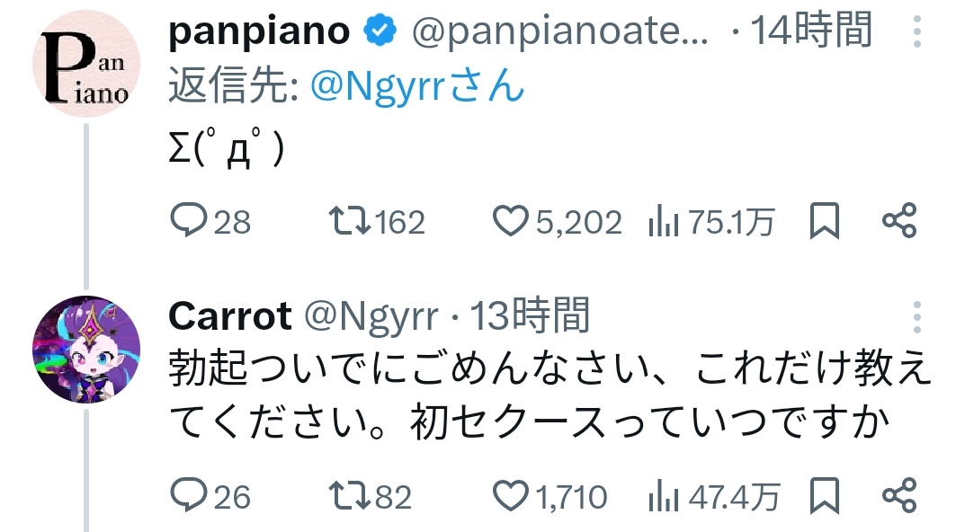This screenshot has height=532, width=965.
Task: Bookmark panpiano's post
Action: 824,221
